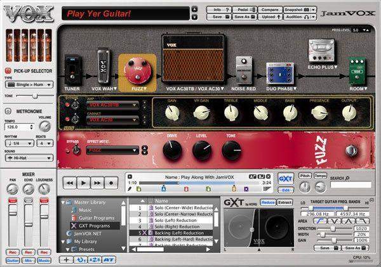Toggle the Pitch button

coord(305,176)
